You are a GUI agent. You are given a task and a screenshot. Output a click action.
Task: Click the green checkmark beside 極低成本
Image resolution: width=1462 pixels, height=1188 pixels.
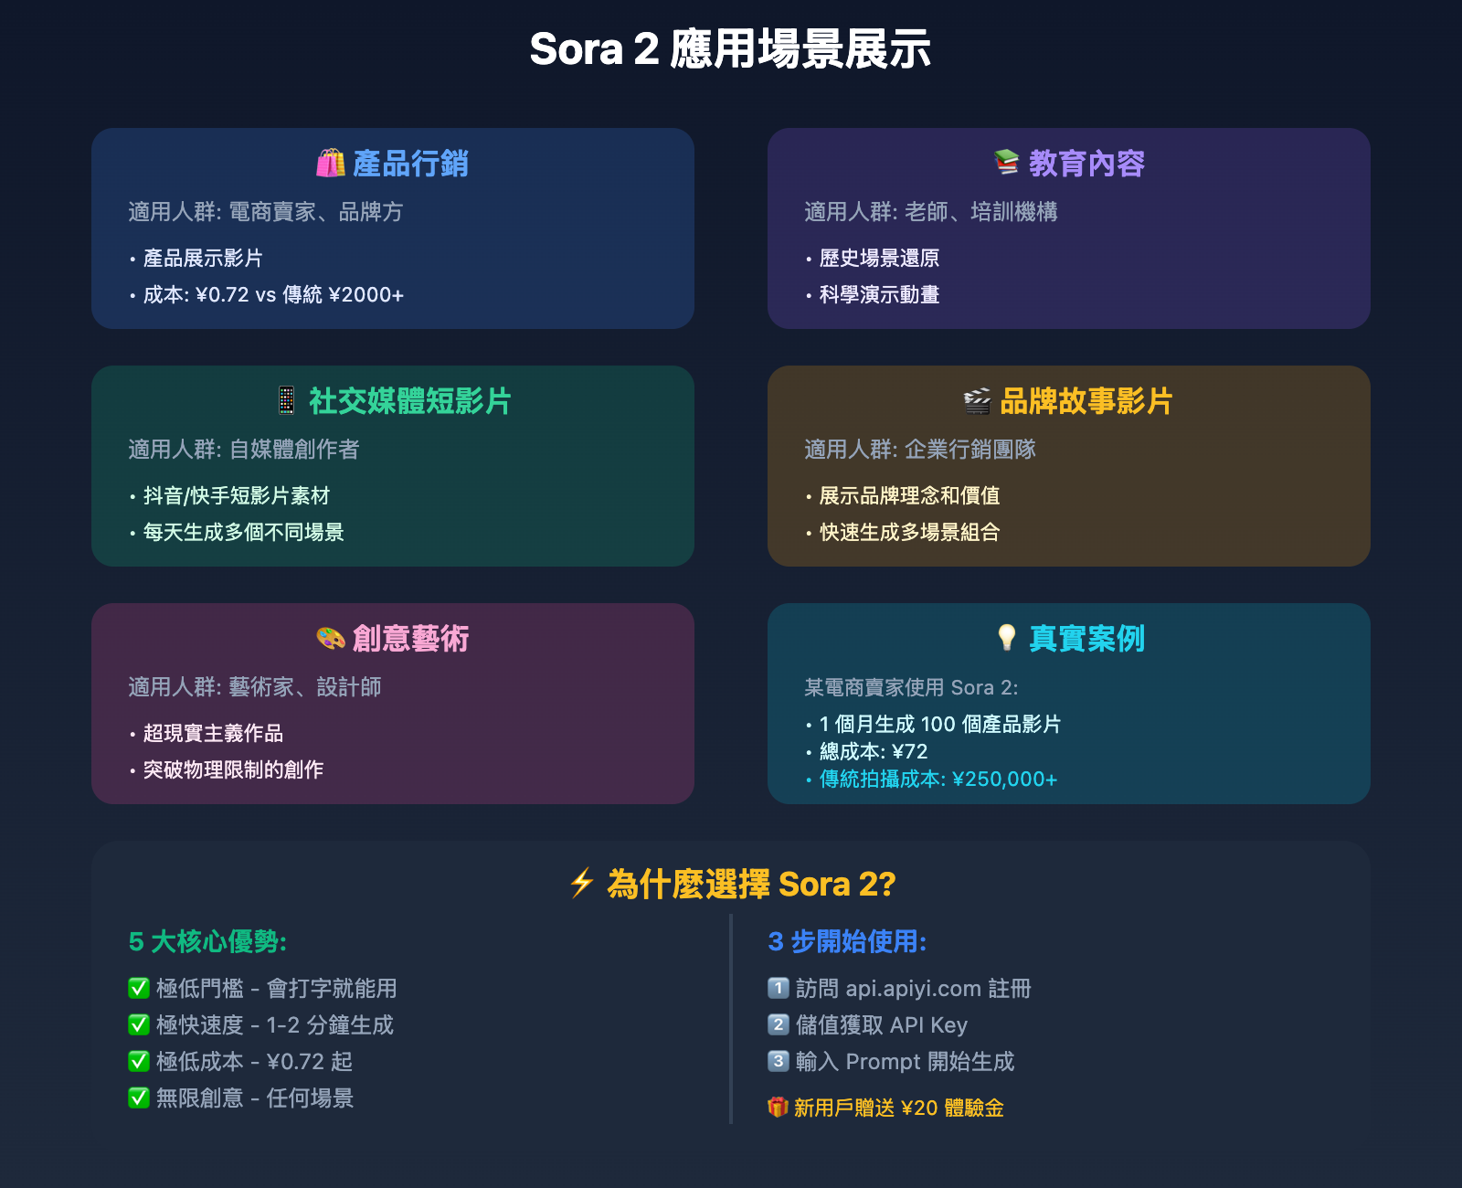[x=139, y=1061]
